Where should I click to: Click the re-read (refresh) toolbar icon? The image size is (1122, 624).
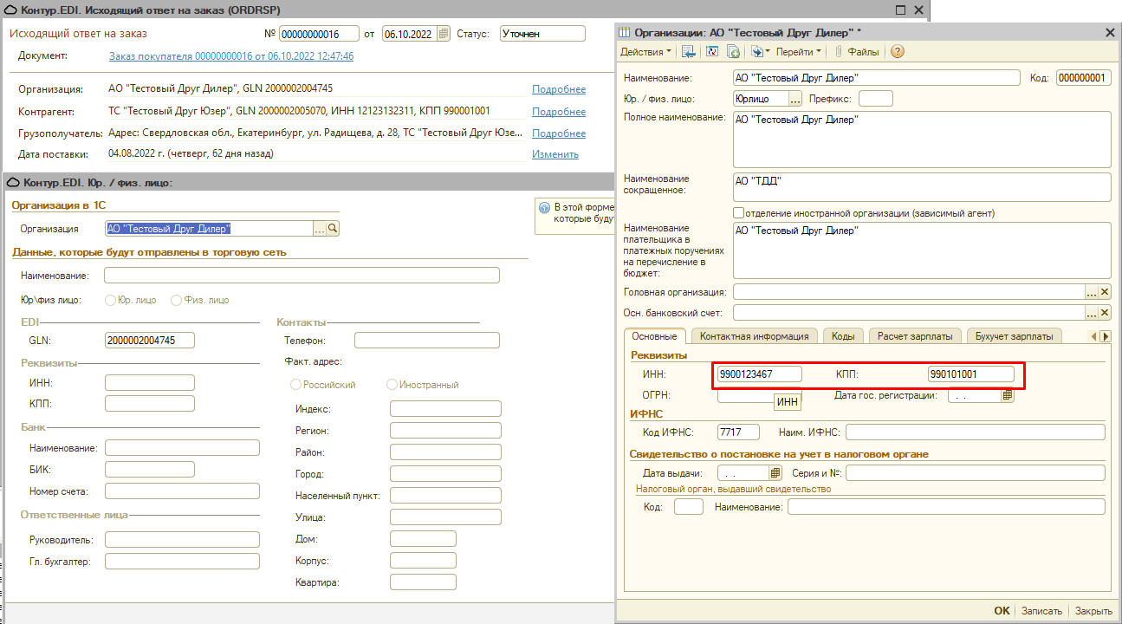(712, 52)
